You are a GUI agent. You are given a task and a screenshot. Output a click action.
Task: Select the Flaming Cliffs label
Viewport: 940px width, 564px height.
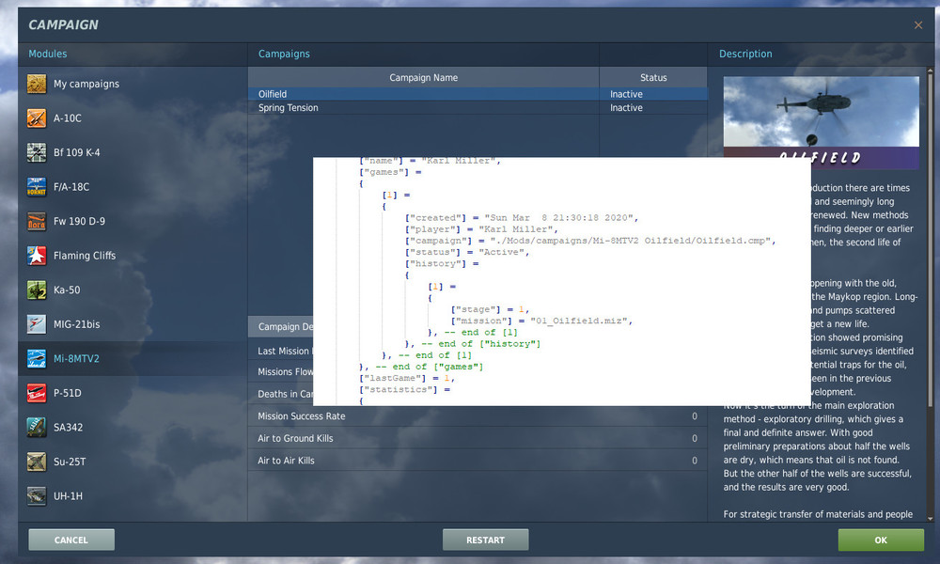click(x=85, y=256)
